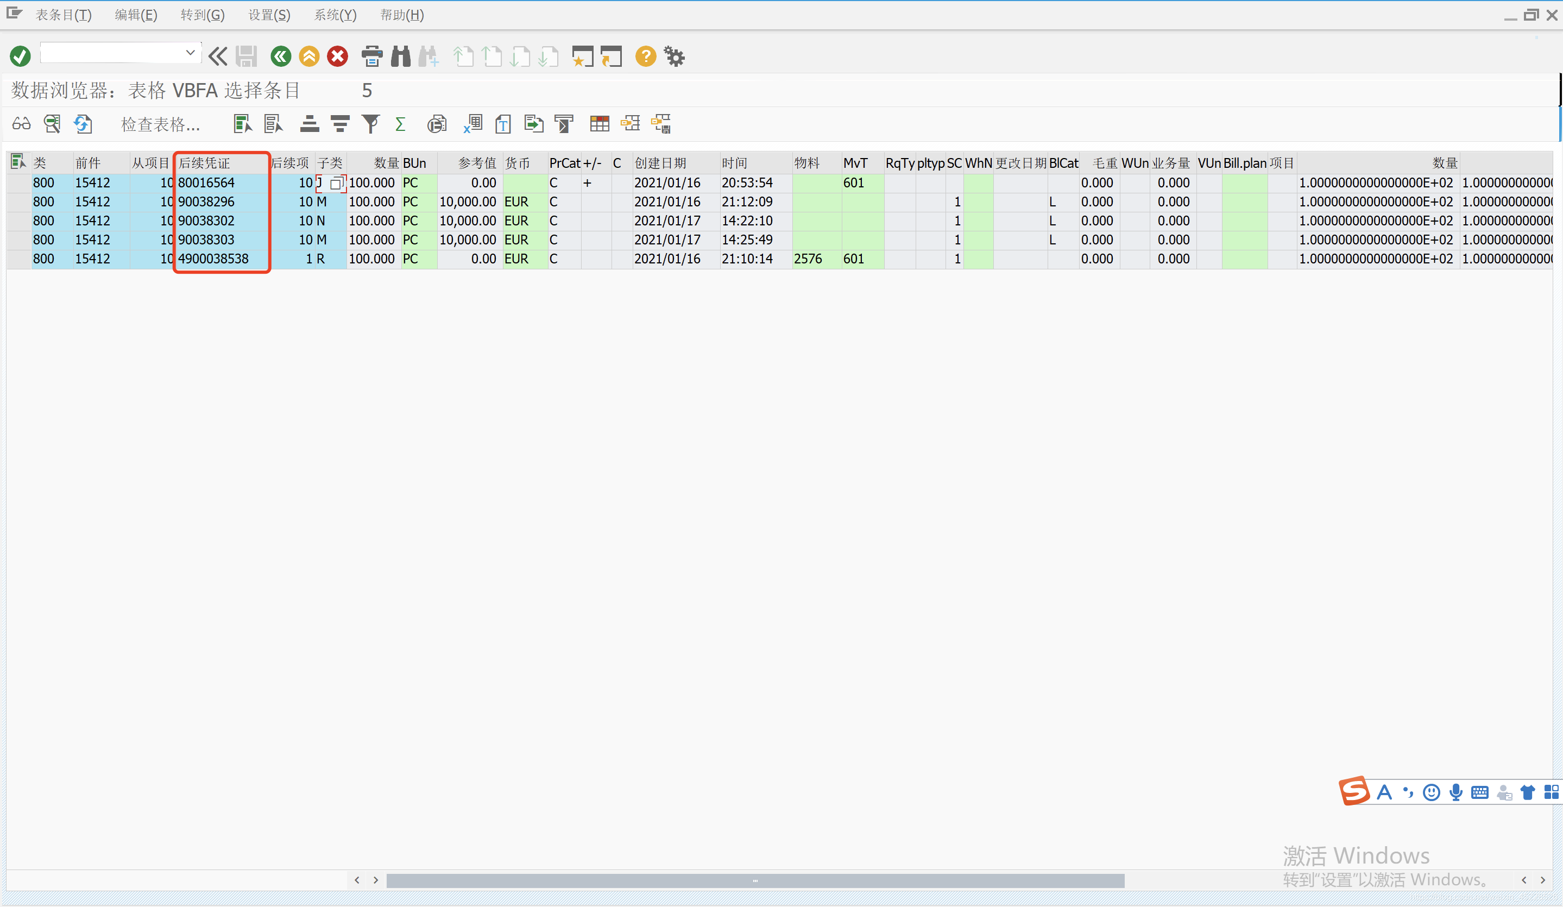
Task: Open the 转到(G) menu
Action: pos(202,15)
